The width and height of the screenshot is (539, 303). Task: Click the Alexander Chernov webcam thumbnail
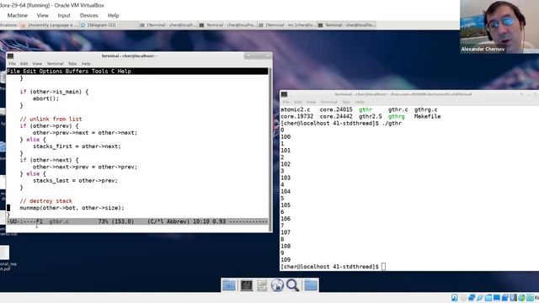[x=499, y=26]
